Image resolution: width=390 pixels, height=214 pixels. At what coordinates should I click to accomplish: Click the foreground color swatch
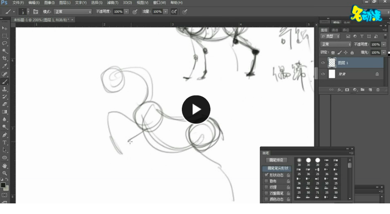coord(3,185)
